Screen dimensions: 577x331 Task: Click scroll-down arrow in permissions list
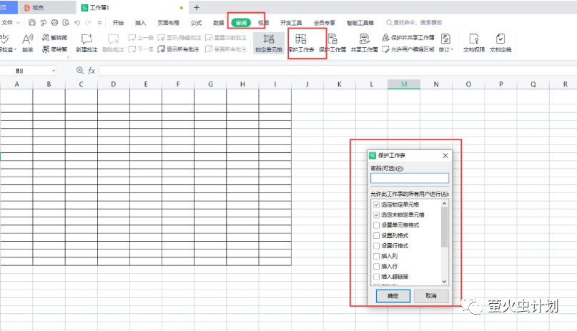[x=445, y=282]
